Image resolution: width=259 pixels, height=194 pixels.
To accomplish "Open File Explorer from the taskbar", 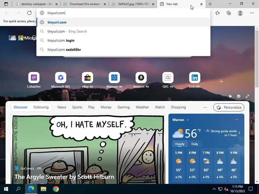I will point(44,189).
